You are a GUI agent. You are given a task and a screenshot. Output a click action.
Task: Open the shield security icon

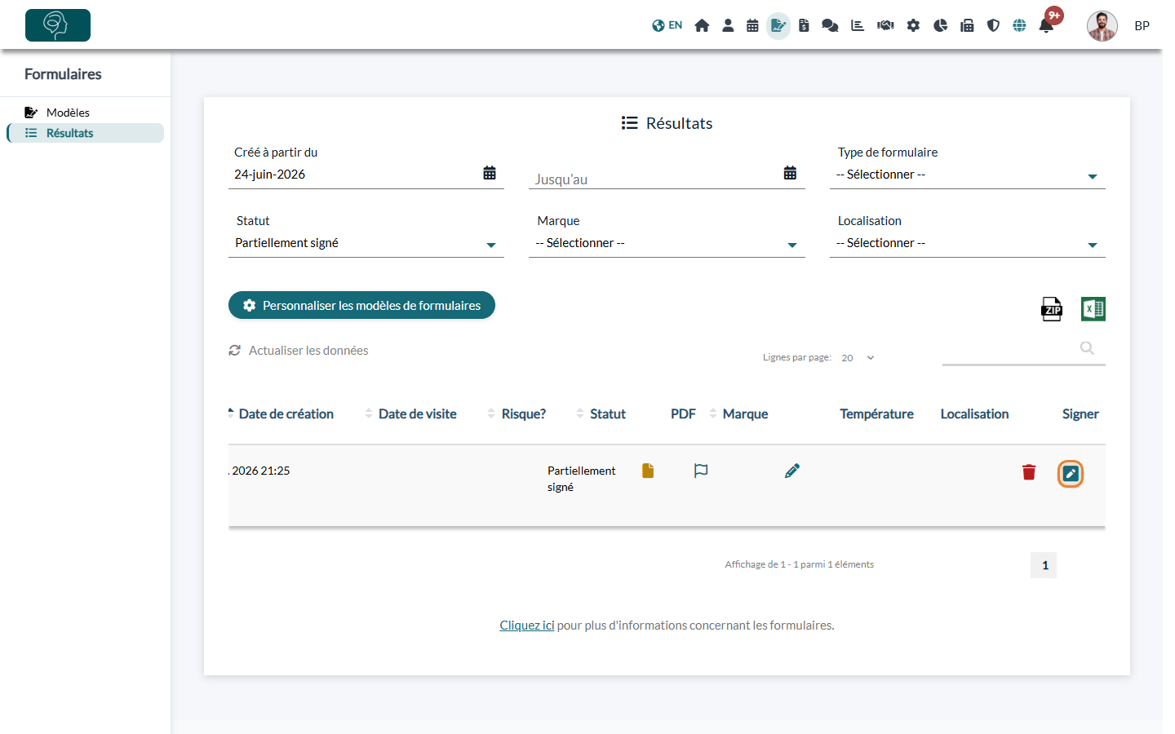(993, 25)
